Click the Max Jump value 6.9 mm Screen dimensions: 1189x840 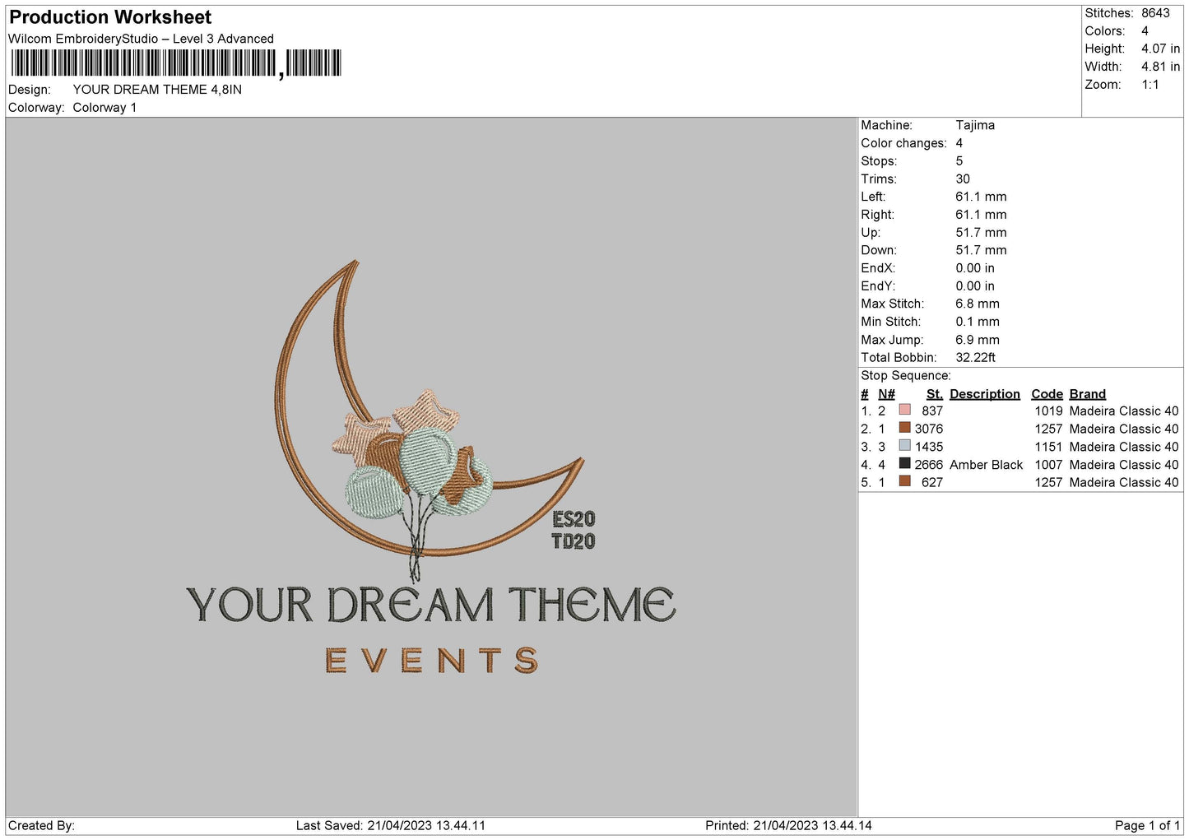click(x=978, y=340)
